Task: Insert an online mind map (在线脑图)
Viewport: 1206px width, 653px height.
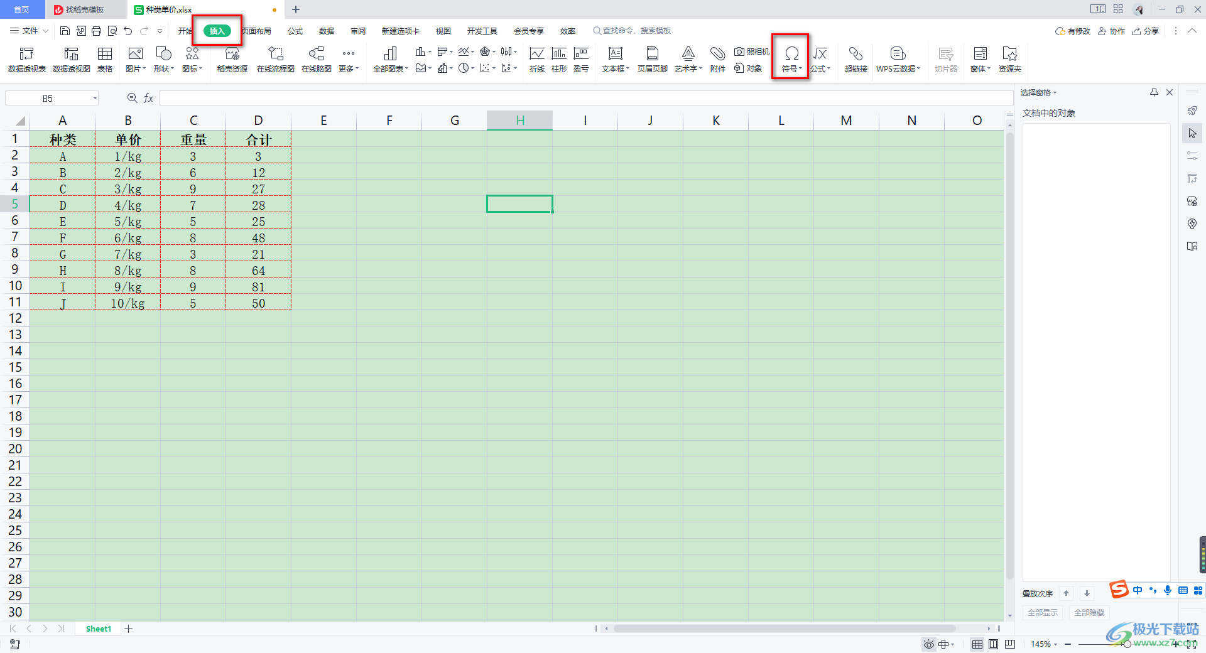Action: [317, 60]
